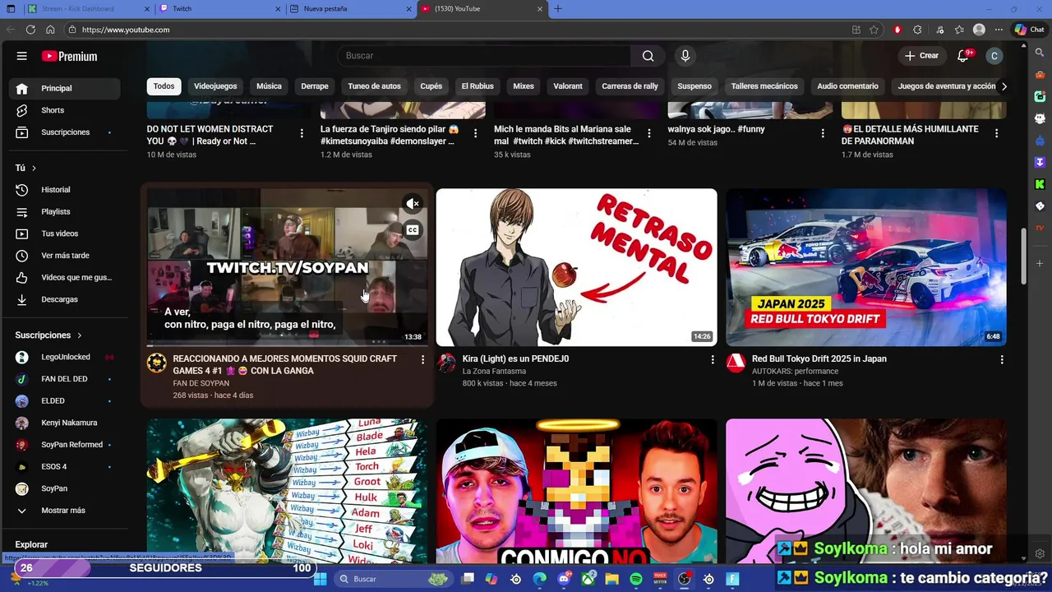Open Spotify from the taskbar
The image size is (1052, 592).
pos(636,579)
